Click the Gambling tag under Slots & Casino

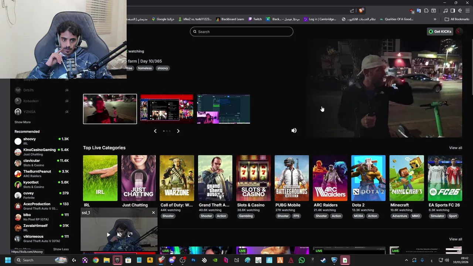246,216
